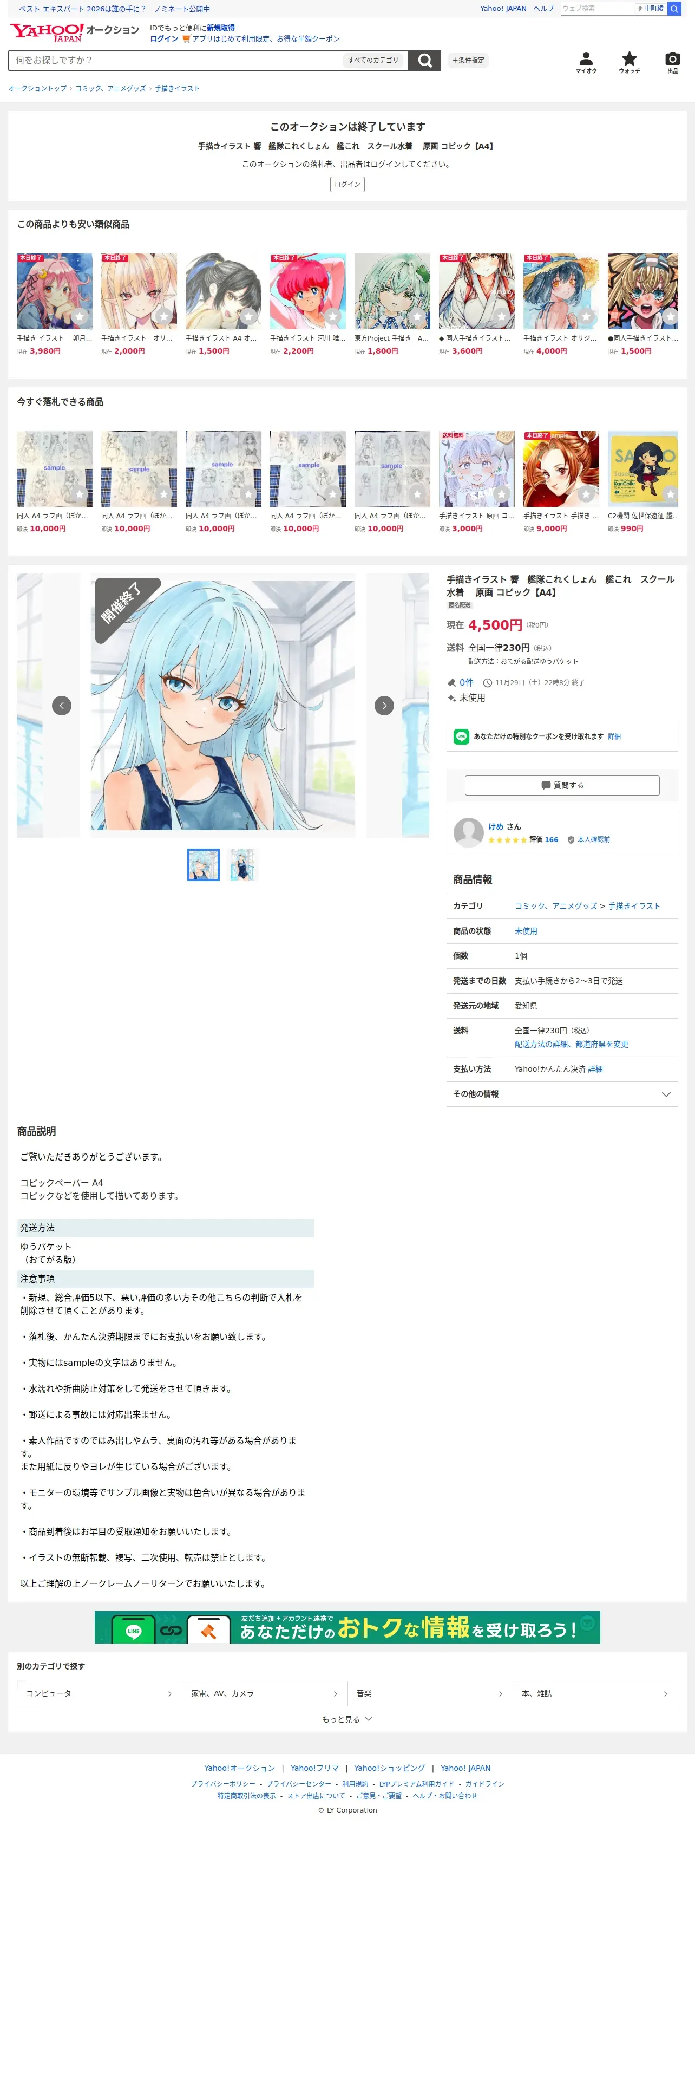Open コンピュータ category
This screenshot has width=695, height=2086.
(x=100, y=1693)
